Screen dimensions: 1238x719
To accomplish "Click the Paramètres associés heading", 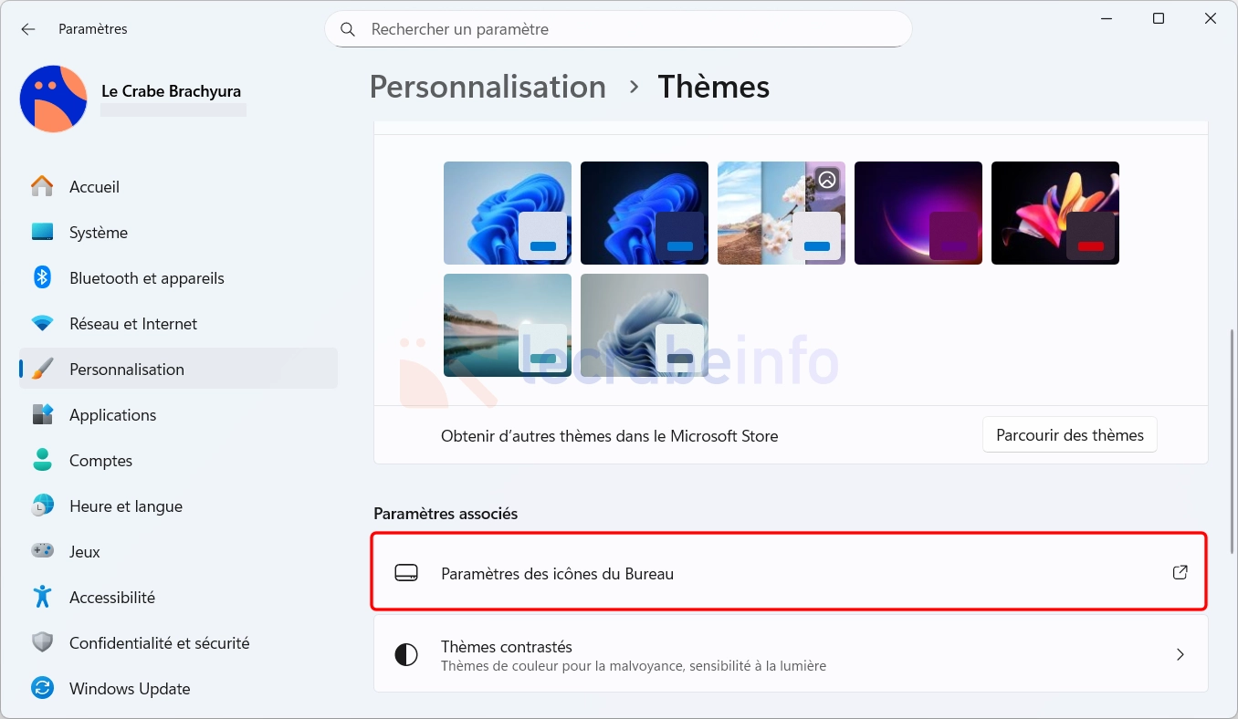I will [x=446, y=514].
